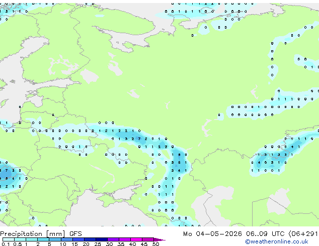The width and height of the screenshot is (319, 246).
Task: Click the legend label '0.1'
Action: [x=6, y=244]
